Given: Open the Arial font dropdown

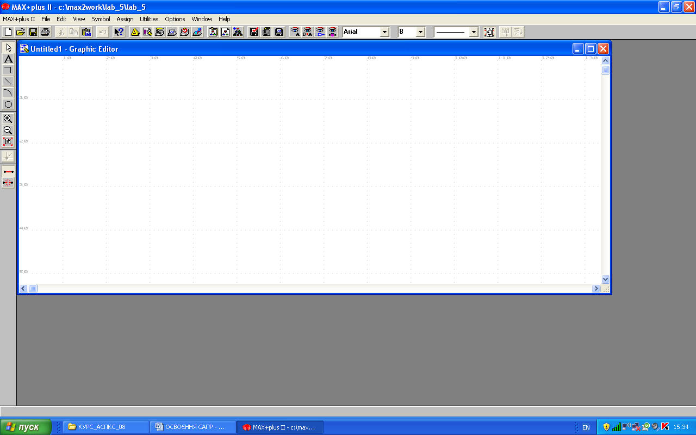Looking at the screenshot, I should [384, 32].
